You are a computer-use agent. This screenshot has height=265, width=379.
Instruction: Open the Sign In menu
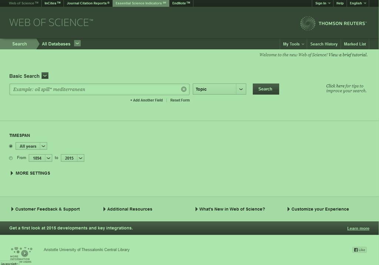(x=323, y=3)
